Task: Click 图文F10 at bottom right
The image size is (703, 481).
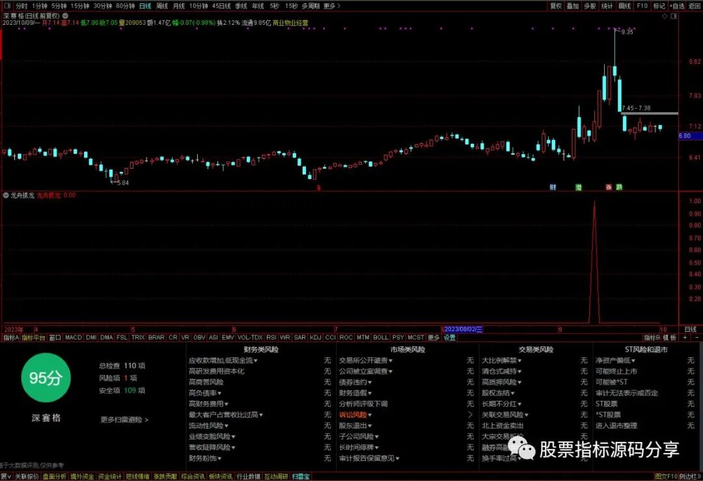Action: point(666,476)
